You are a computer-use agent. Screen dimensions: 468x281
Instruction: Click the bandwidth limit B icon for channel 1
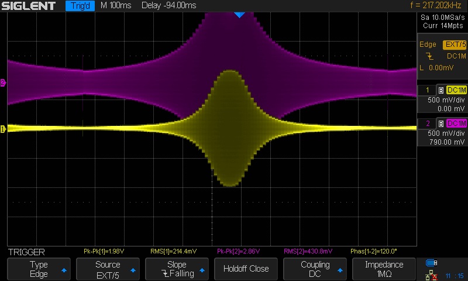click(x=441, y=90)
